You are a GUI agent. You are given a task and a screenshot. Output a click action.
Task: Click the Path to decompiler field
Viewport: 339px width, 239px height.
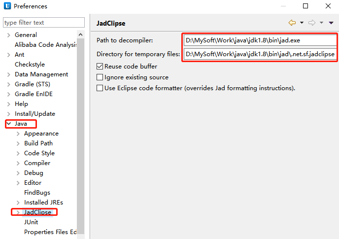click(260, 40)
